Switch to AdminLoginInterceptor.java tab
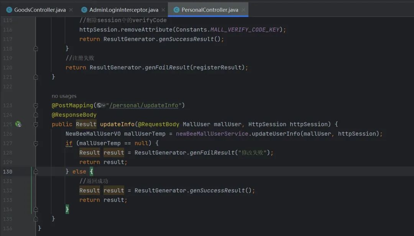 click(123, 10)
